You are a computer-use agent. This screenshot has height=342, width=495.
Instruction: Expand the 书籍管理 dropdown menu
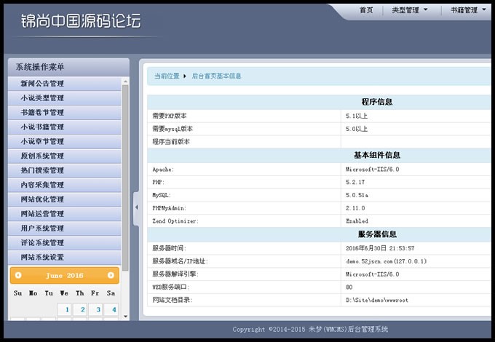pos(468,10)
